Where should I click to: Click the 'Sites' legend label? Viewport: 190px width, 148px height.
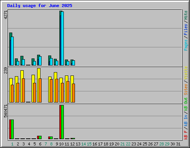tap(186, 89)
